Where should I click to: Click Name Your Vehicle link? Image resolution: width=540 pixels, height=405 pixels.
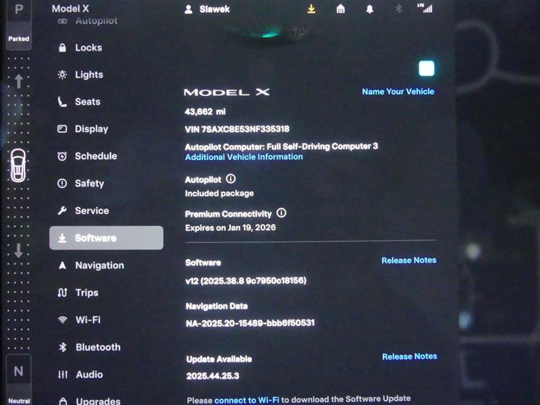pos(398,92)
